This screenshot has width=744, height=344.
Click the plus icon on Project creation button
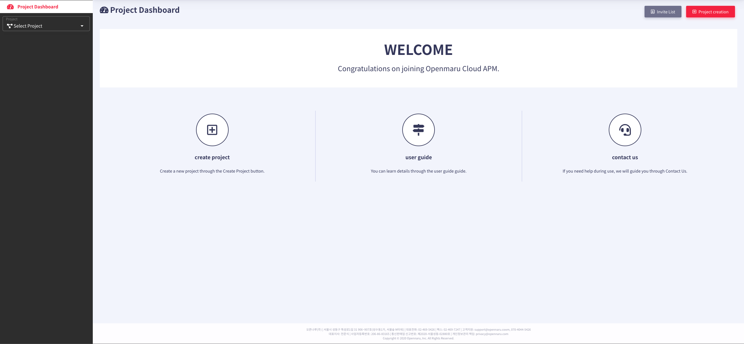(x=694, y=12)
